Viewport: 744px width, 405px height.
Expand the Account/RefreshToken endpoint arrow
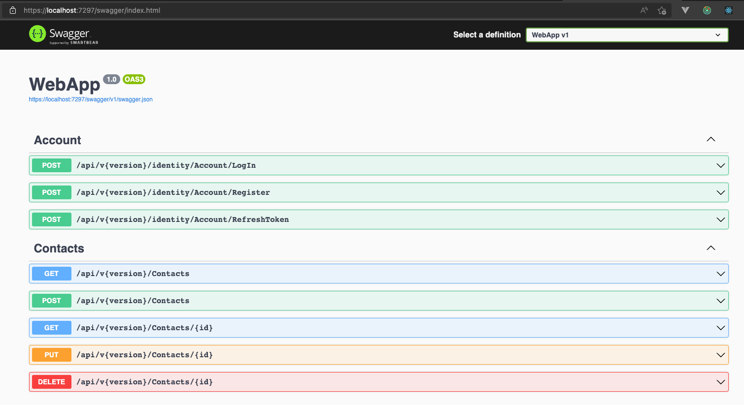721,219
